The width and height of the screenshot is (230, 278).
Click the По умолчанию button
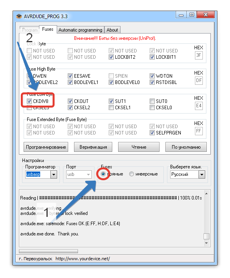186,147
